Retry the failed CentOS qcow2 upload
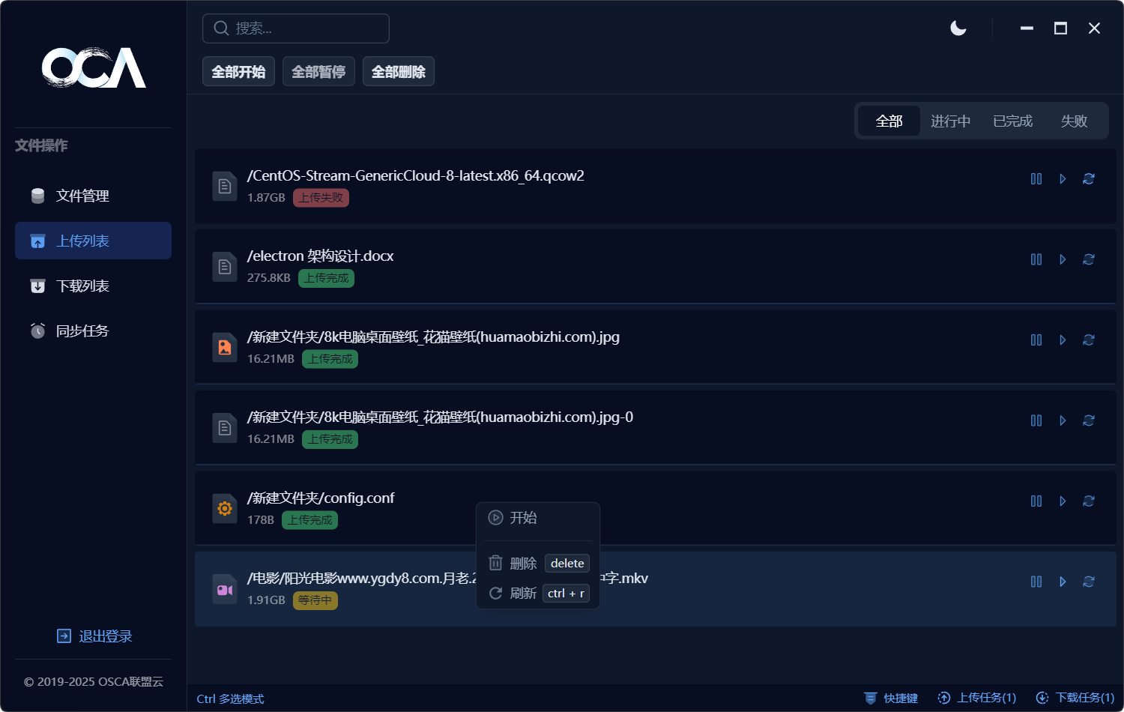The height and width of the screenshot is (712, 1124). point(1089,179)
